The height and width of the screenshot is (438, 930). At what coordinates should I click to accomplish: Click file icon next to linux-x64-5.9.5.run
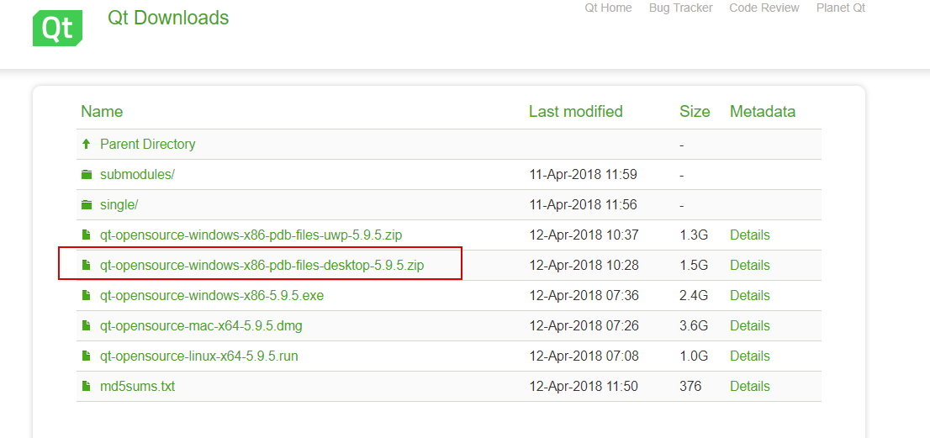(87, 356)
